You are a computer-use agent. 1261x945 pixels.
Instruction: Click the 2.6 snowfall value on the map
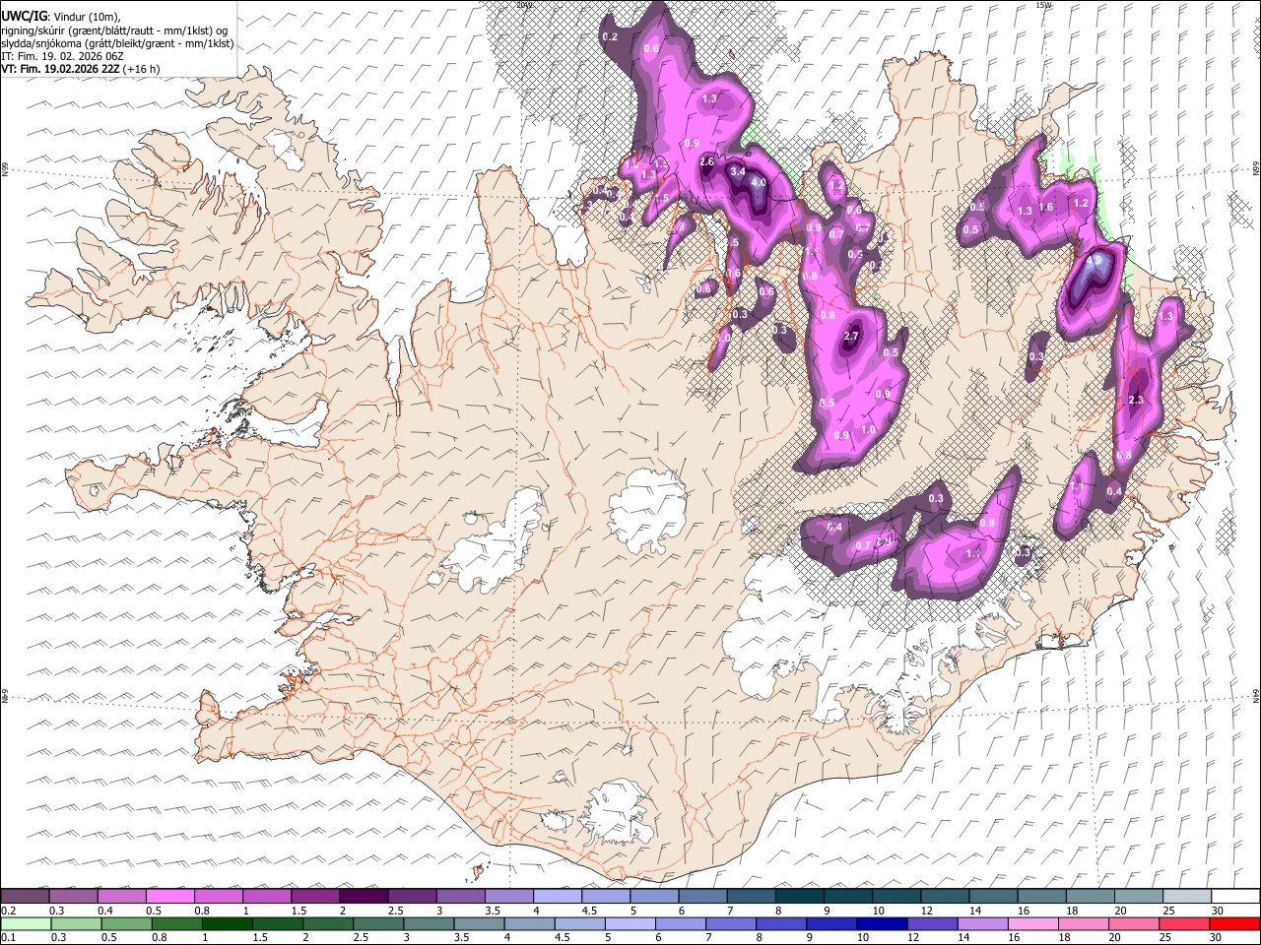click(x=706, y=161)
